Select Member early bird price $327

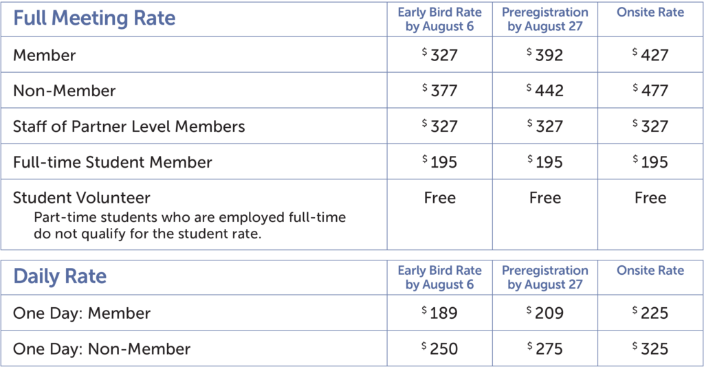click(x=440, y=55)
